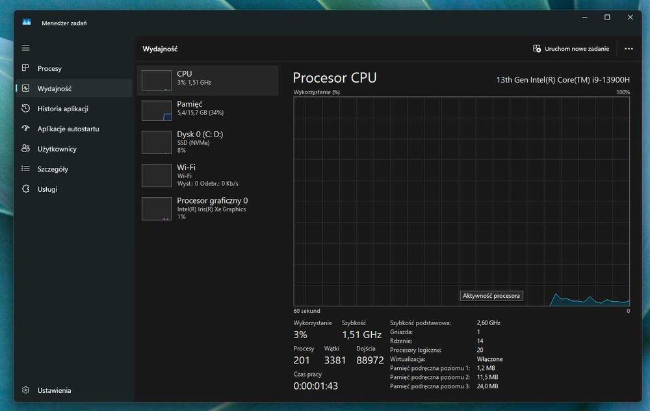Click the Procesy sidebar icon
This screenshot has width=650, height=411.
26,68
